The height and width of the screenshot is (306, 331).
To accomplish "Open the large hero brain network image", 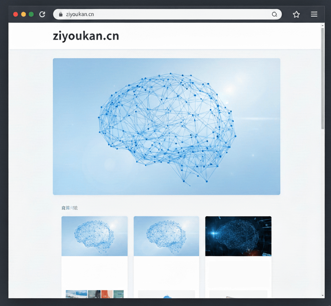I will tap(167, 126).
